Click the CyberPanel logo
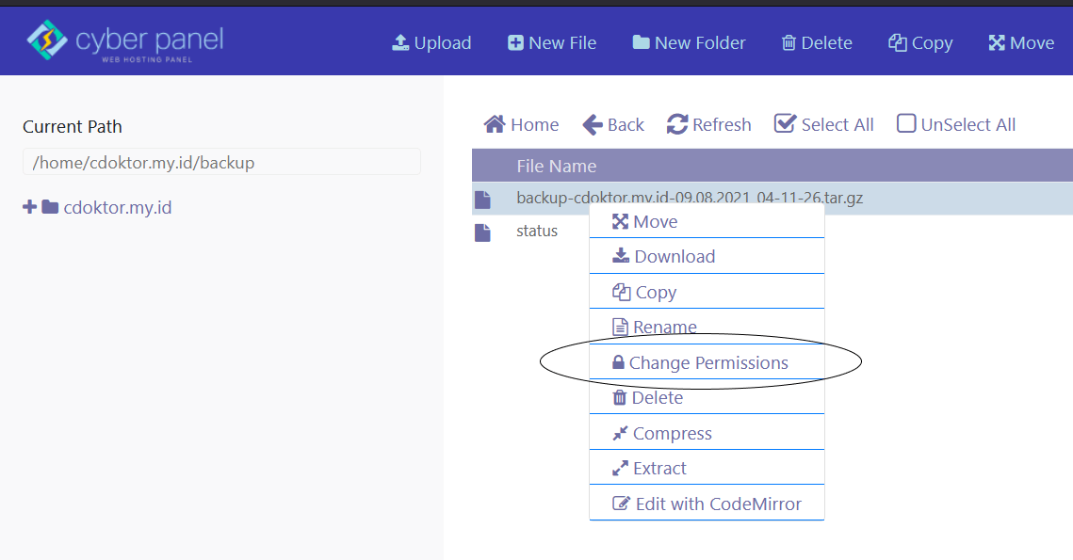Screen dimensions: 1073x560 [x=124, y=40]
